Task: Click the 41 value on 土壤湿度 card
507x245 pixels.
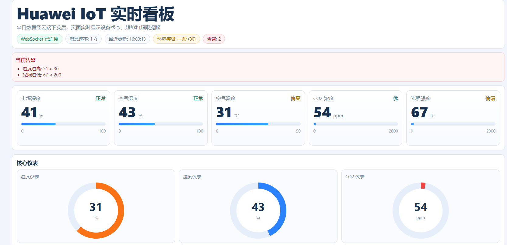Action: coord(29,112)
